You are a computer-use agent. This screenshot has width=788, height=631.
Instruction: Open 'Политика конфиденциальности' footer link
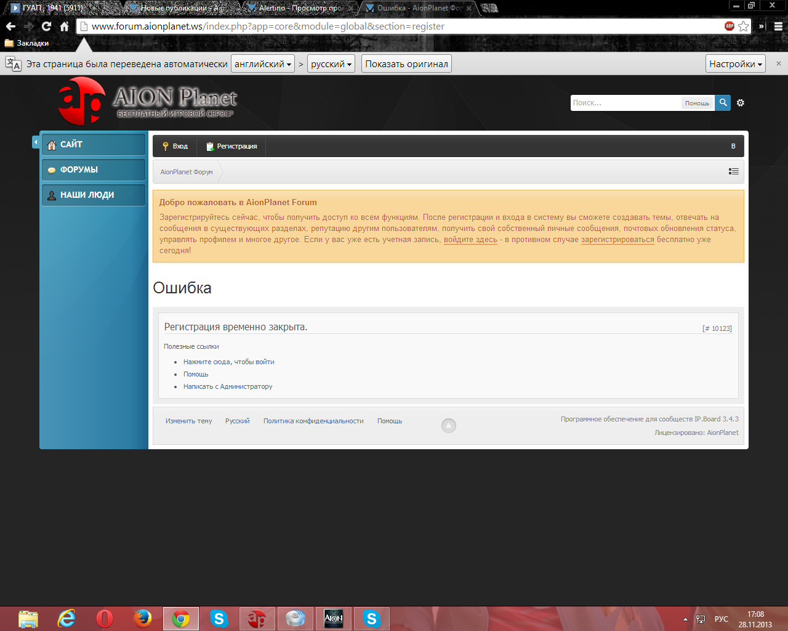click(x=313, y=421)
